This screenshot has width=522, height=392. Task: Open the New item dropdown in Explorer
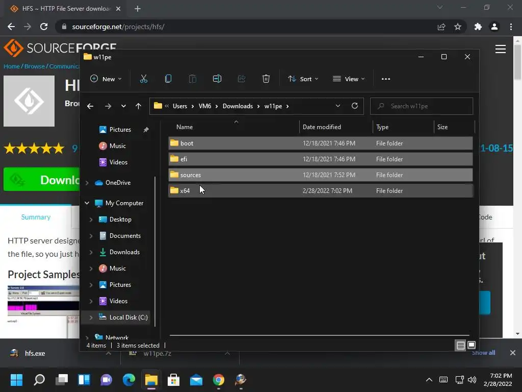click(x=106, y=79)
